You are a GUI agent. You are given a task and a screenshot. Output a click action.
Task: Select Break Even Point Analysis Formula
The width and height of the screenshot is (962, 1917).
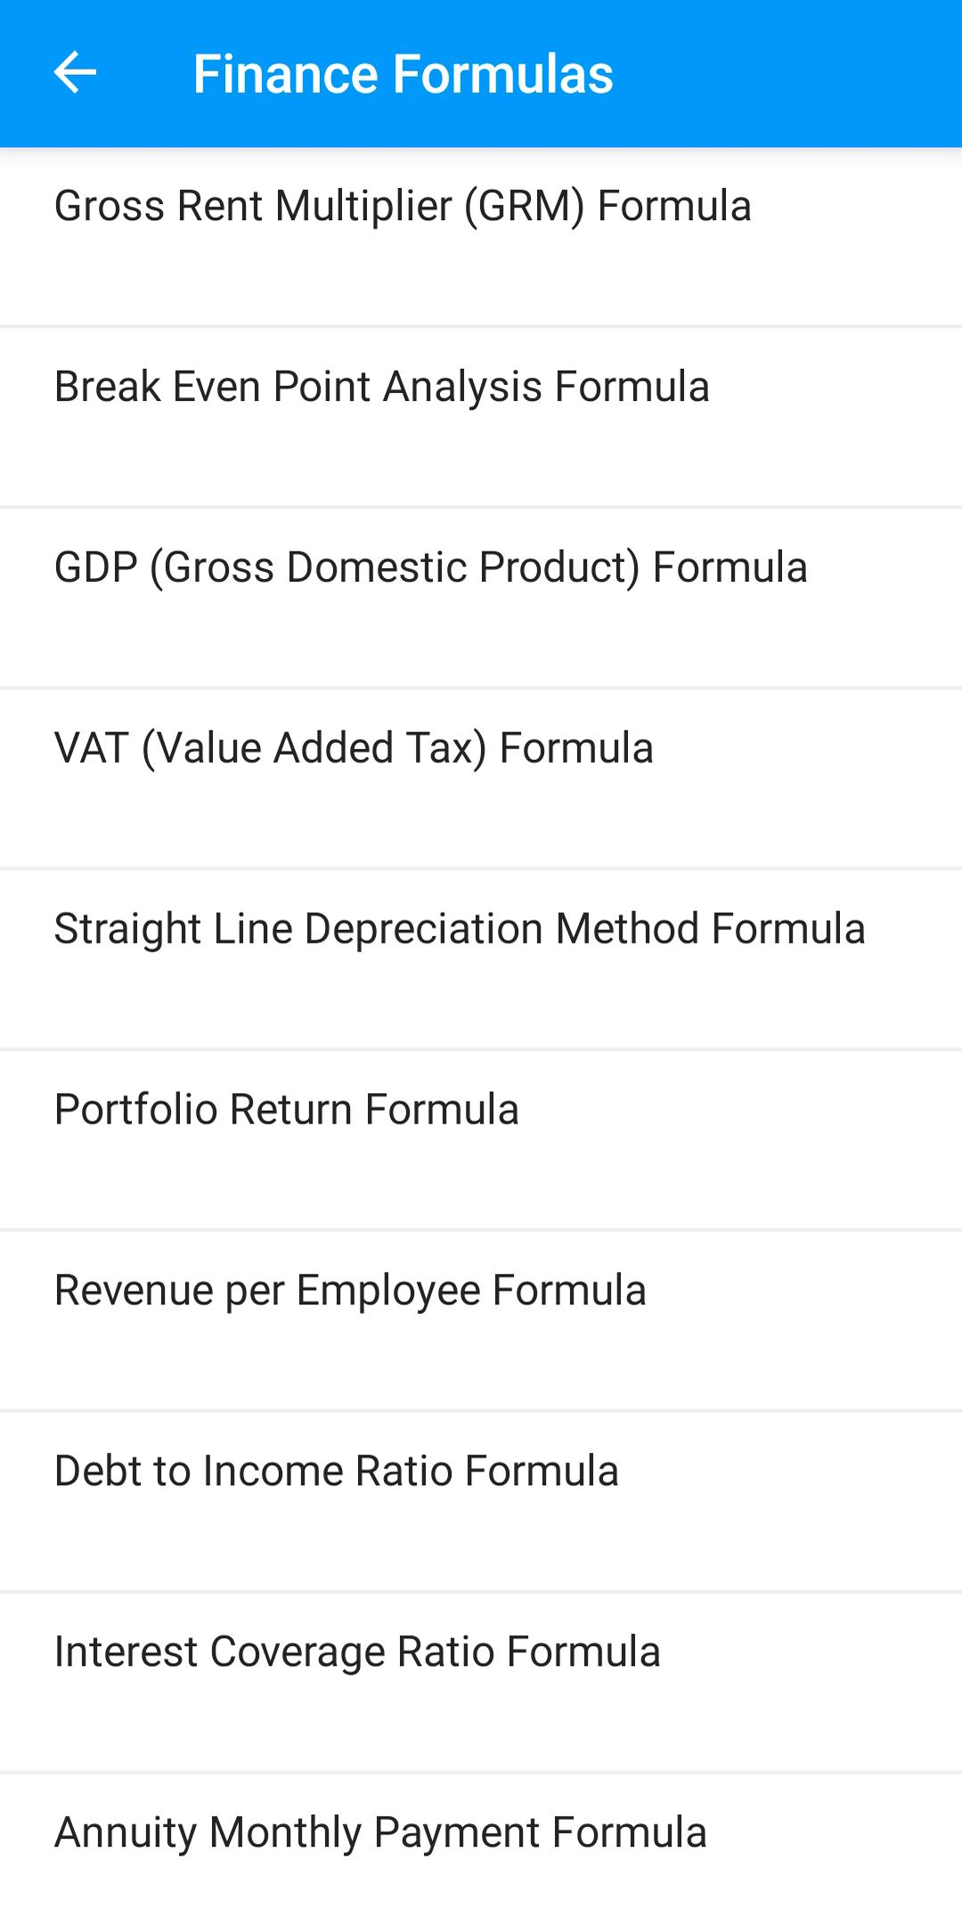pyautogui.click(x=381, y=387)
